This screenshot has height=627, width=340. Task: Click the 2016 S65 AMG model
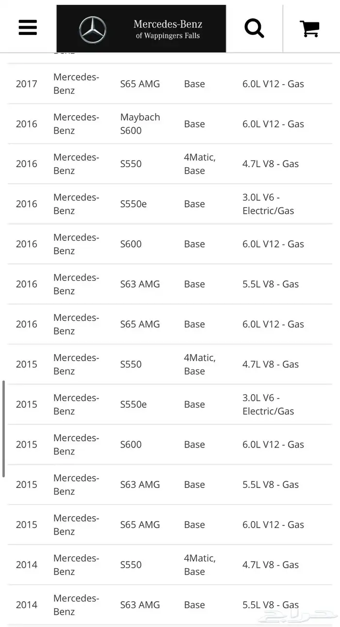[140, 324]
